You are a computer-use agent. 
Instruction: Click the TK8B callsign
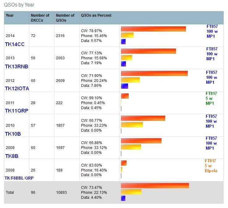pos(11,156)
